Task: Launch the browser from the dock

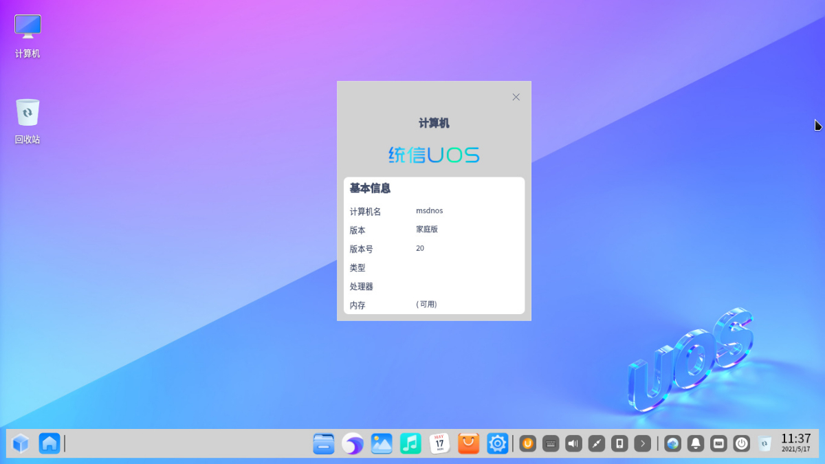Action: point(353,443)
